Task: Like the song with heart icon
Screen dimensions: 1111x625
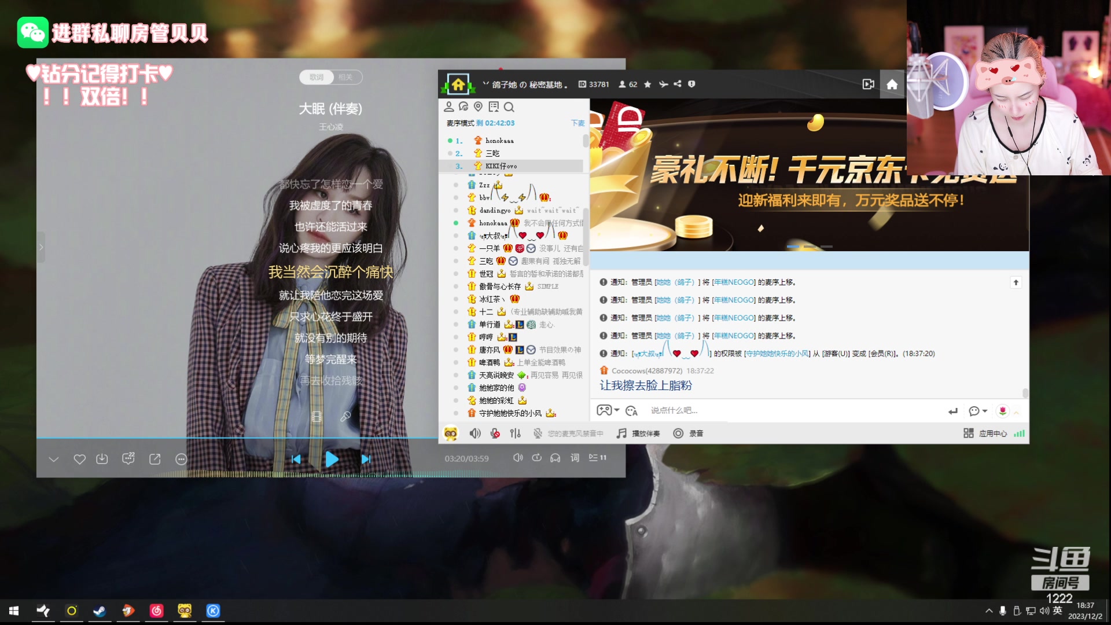Action: click(80, 459)
